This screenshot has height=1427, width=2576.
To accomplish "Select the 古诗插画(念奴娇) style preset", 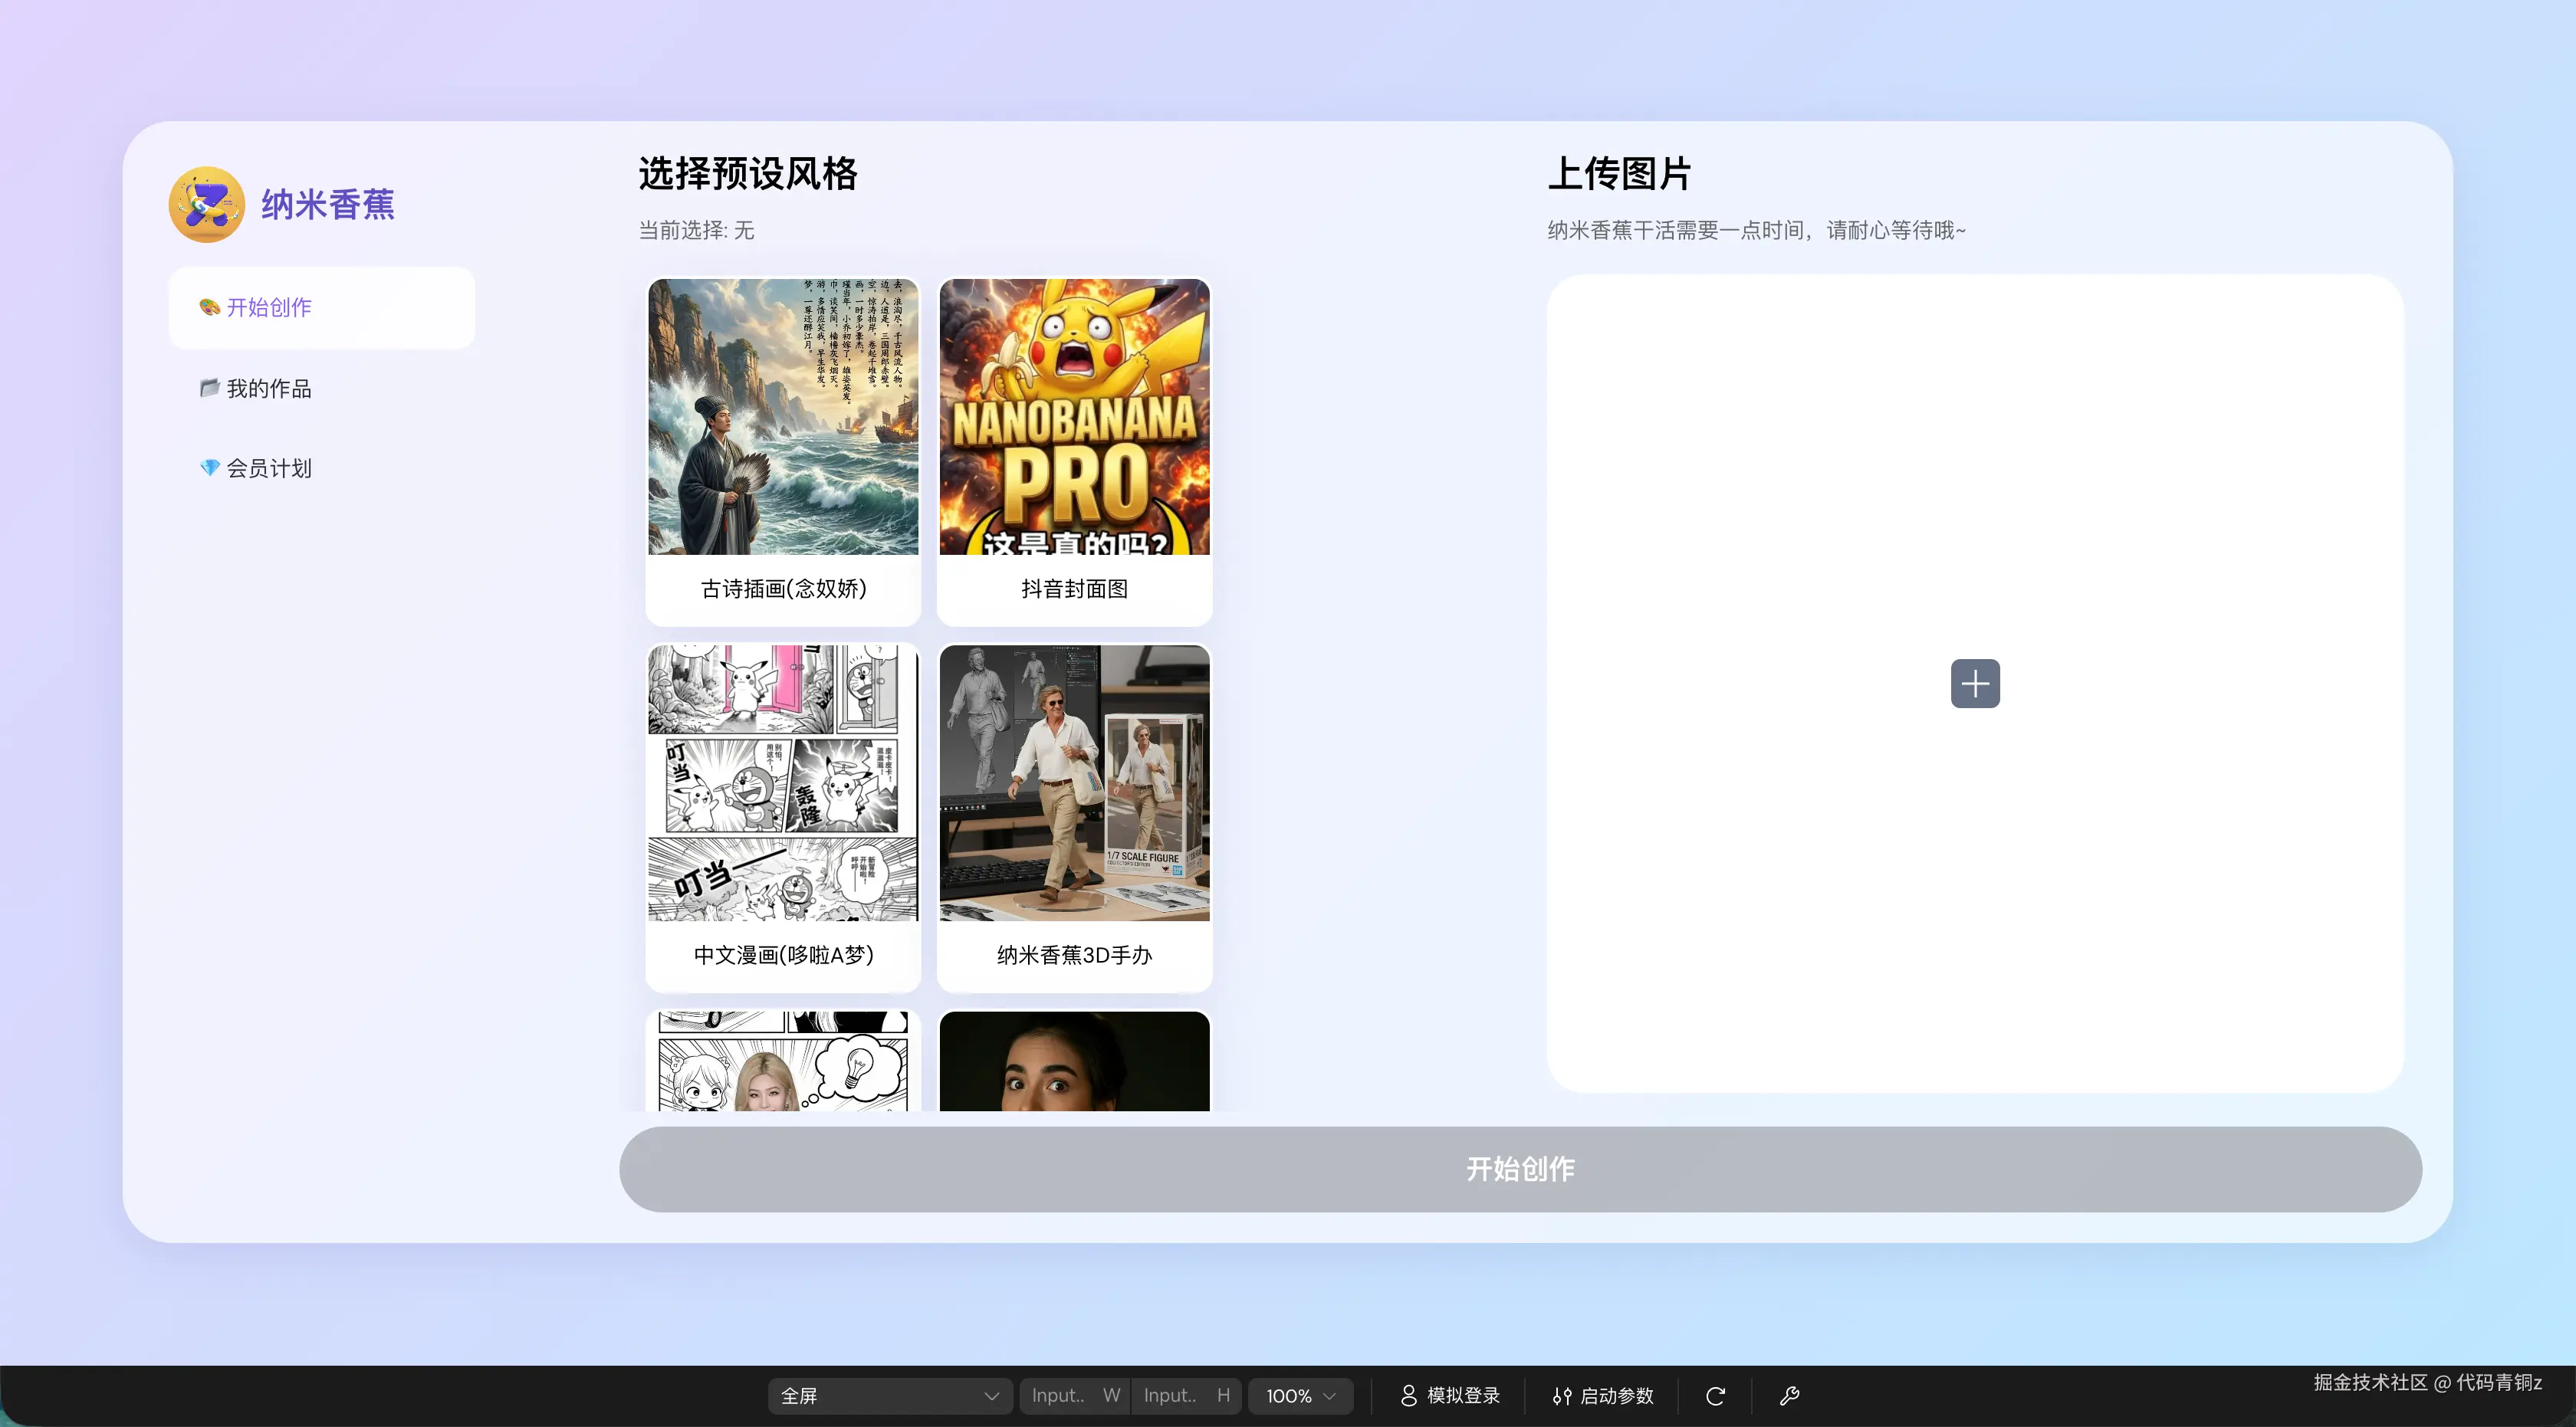I will point(782,451).
